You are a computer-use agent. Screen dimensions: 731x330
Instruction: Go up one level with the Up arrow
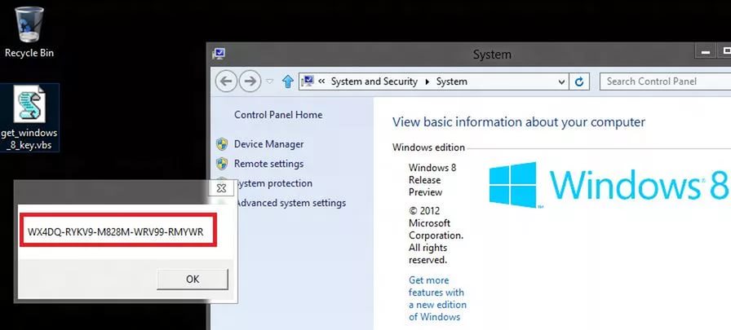[x=287, y=81]
